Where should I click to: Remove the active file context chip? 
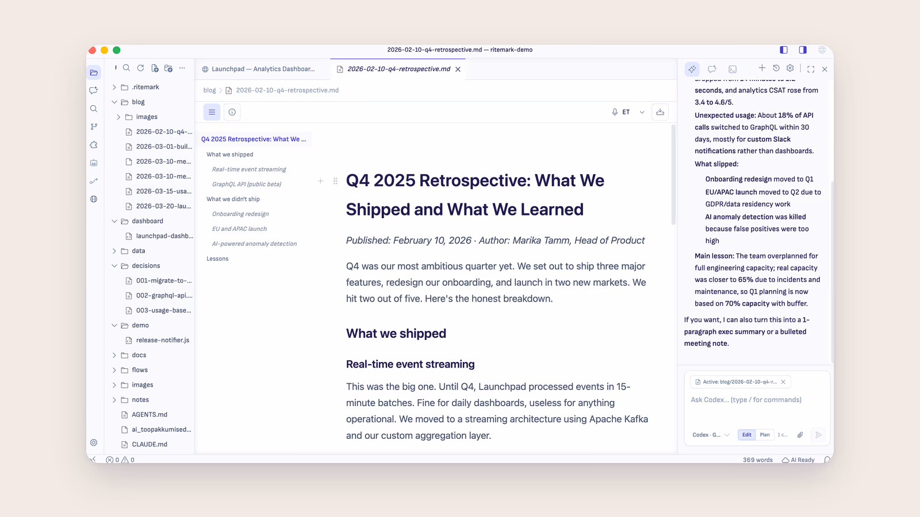pyautogui.click(x=783, y=382)
